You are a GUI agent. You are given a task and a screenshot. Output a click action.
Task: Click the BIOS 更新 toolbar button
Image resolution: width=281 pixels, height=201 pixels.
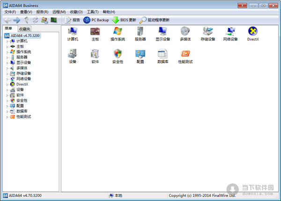pos(124,20)
